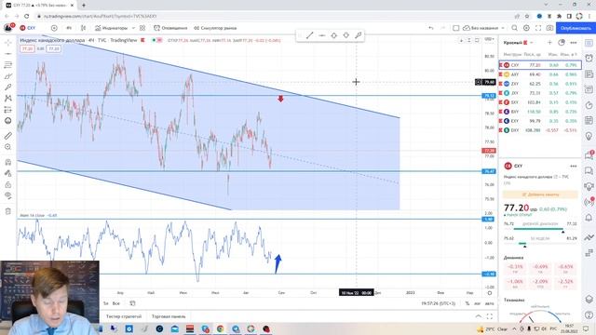Open the Красный watchlist dropdown
Viewport: 596px width, 335px height.
click(519, 43)
